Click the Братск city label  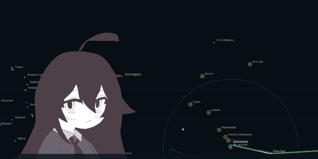(209, 74)
